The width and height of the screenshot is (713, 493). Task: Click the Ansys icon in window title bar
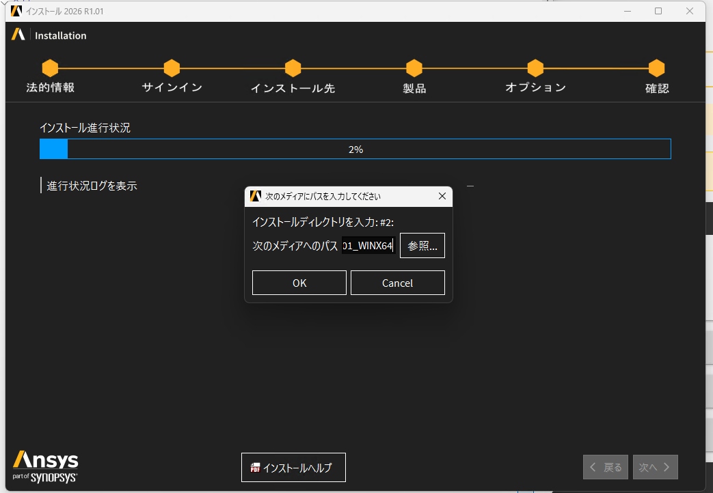click(x=16, y=10)
